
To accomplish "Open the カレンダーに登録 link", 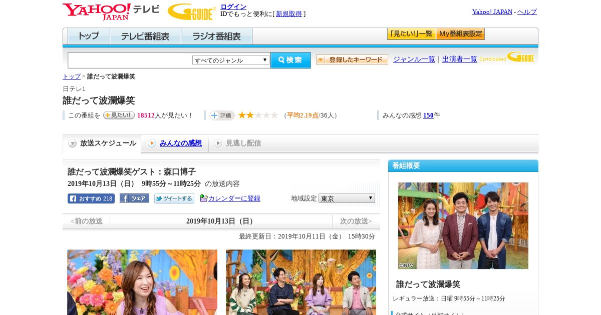I will coord(234,198).
